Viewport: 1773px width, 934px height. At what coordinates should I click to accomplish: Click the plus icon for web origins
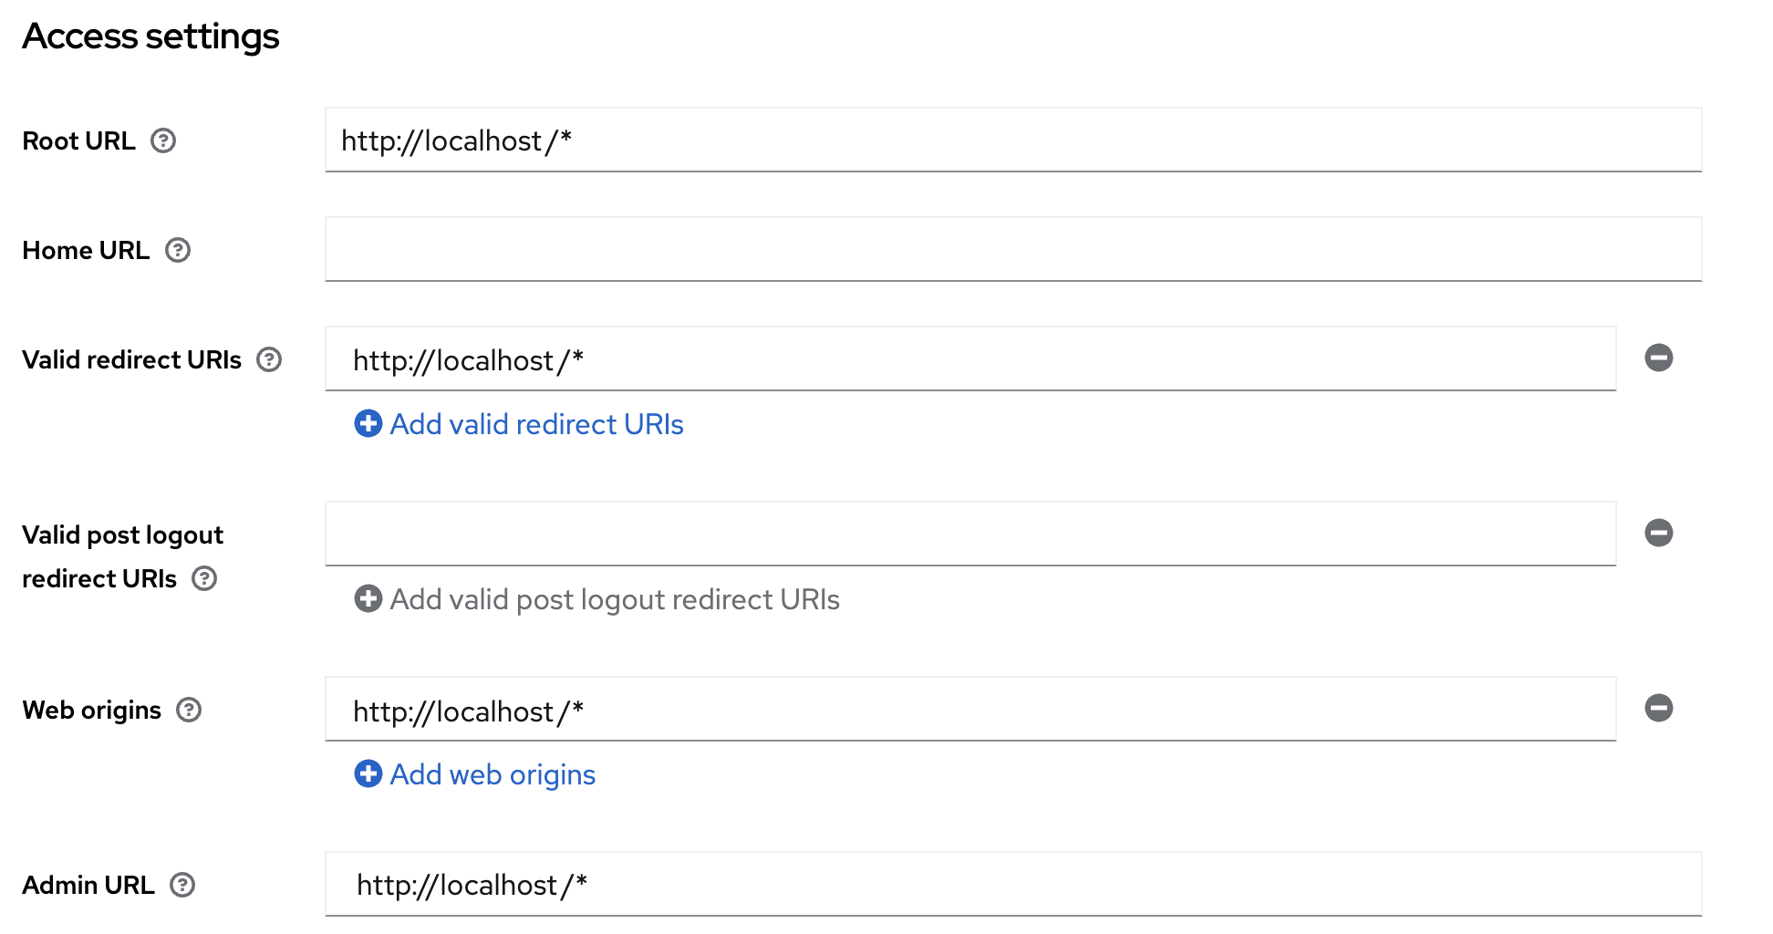[x=368, y=774]
